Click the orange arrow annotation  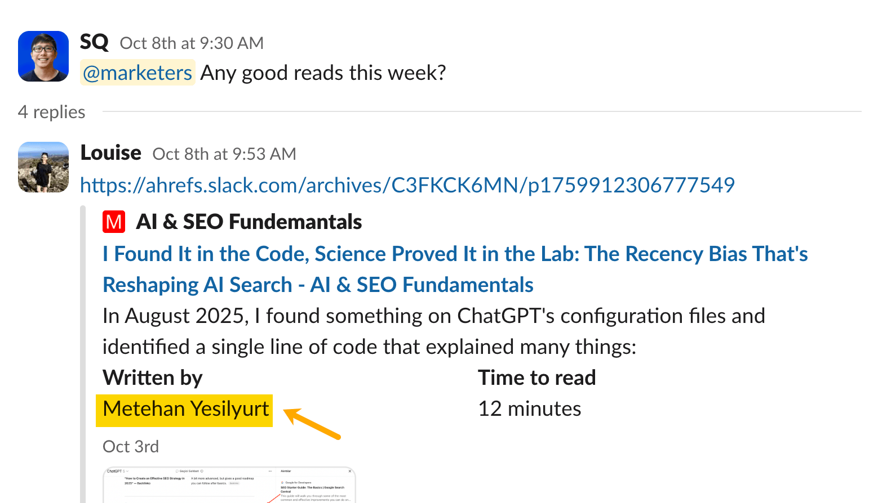coord(312,424)
